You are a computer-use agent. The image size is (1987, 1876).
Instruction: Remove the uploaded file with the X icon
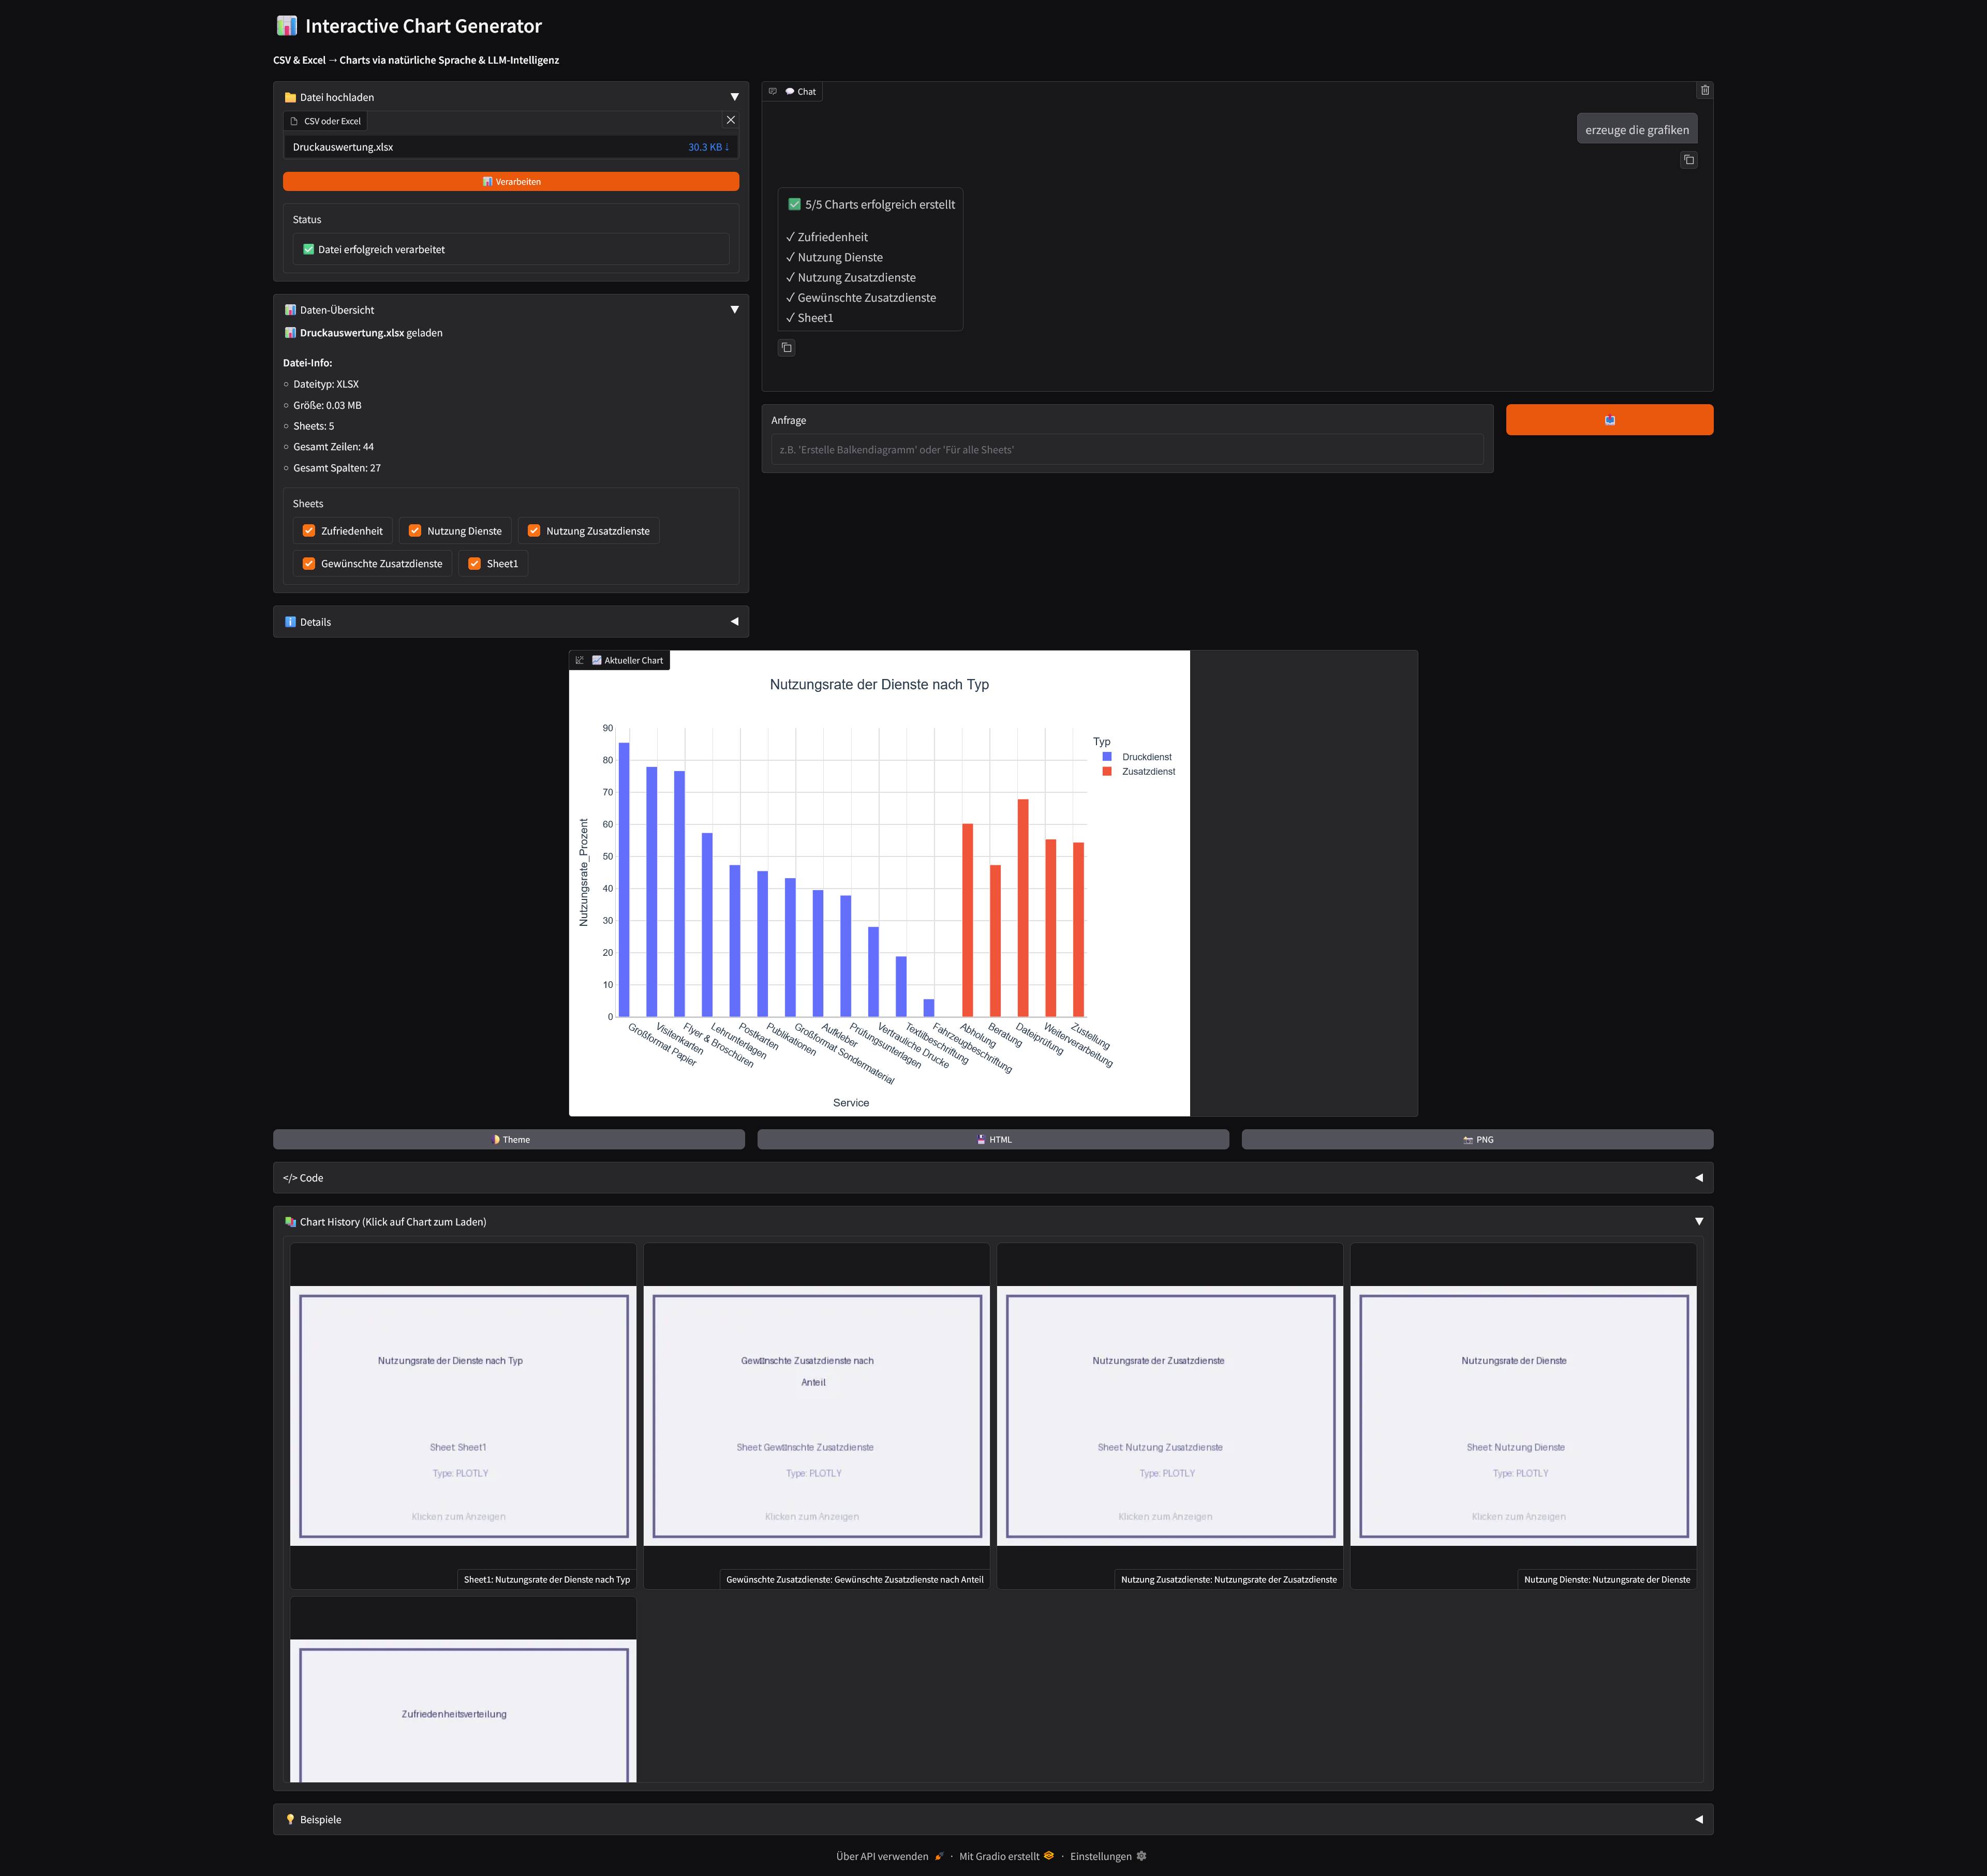click(730, 120)
